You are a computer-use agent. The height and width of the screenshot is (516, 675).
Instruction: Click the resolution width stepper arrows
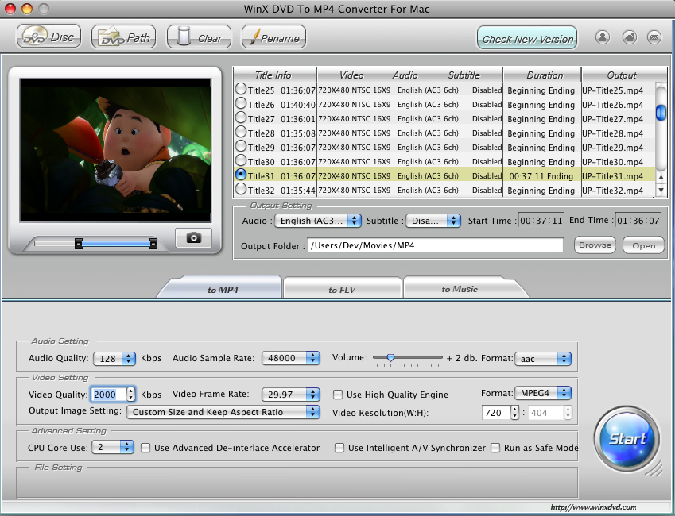[515, 413]
